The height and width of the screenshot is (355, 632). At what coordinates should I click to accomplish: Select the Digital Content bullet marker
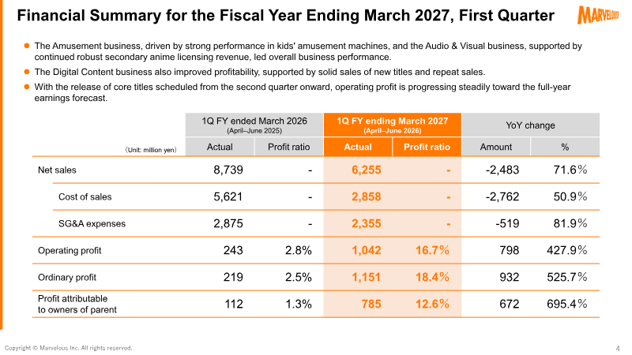(27, 72)
